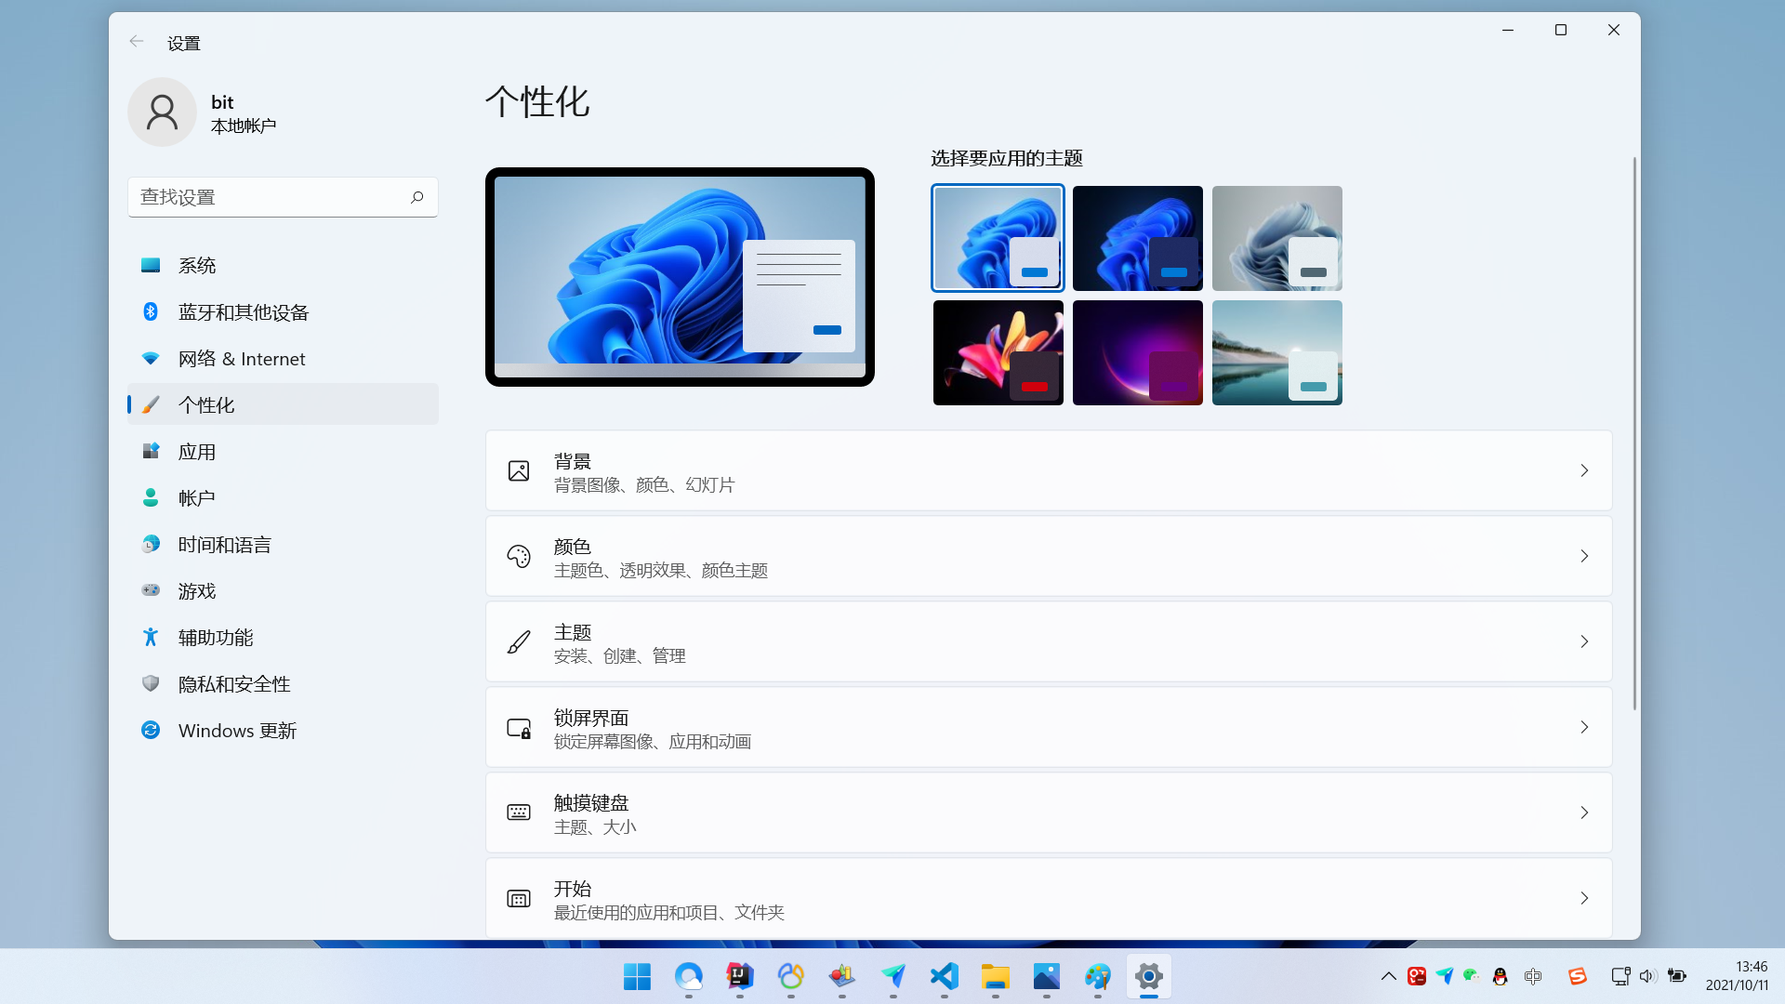Click the 隐私和安全性 shield icon
Viewport: 1785px width, 1004px height.
151,683
